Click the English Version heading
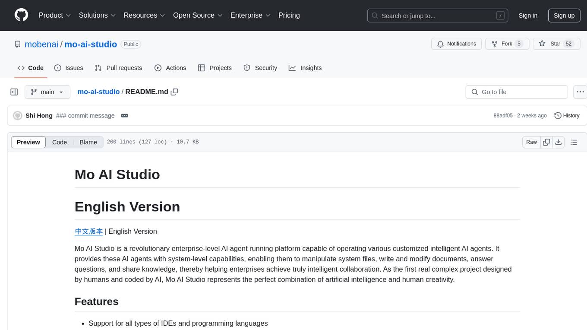 (127, 207)
